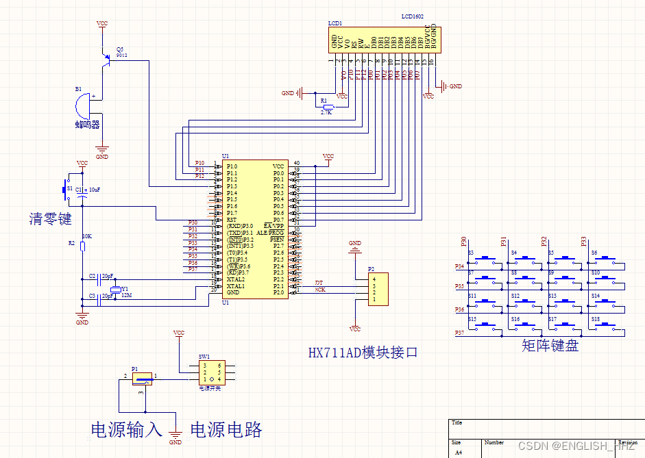Select resistor R2 10K symbol
This screenshot has width=645, height=458.
[82, 246]
